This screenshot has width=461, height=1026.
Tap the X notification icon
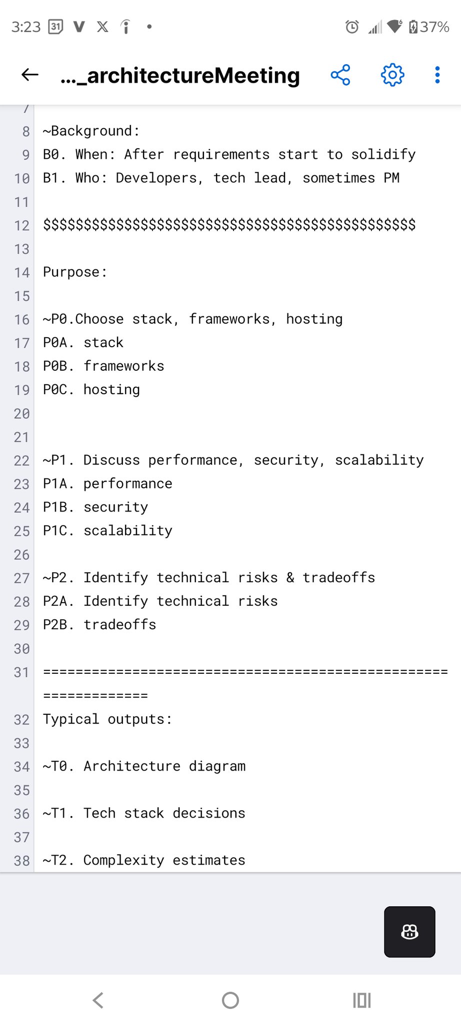(x=102, y=27)
